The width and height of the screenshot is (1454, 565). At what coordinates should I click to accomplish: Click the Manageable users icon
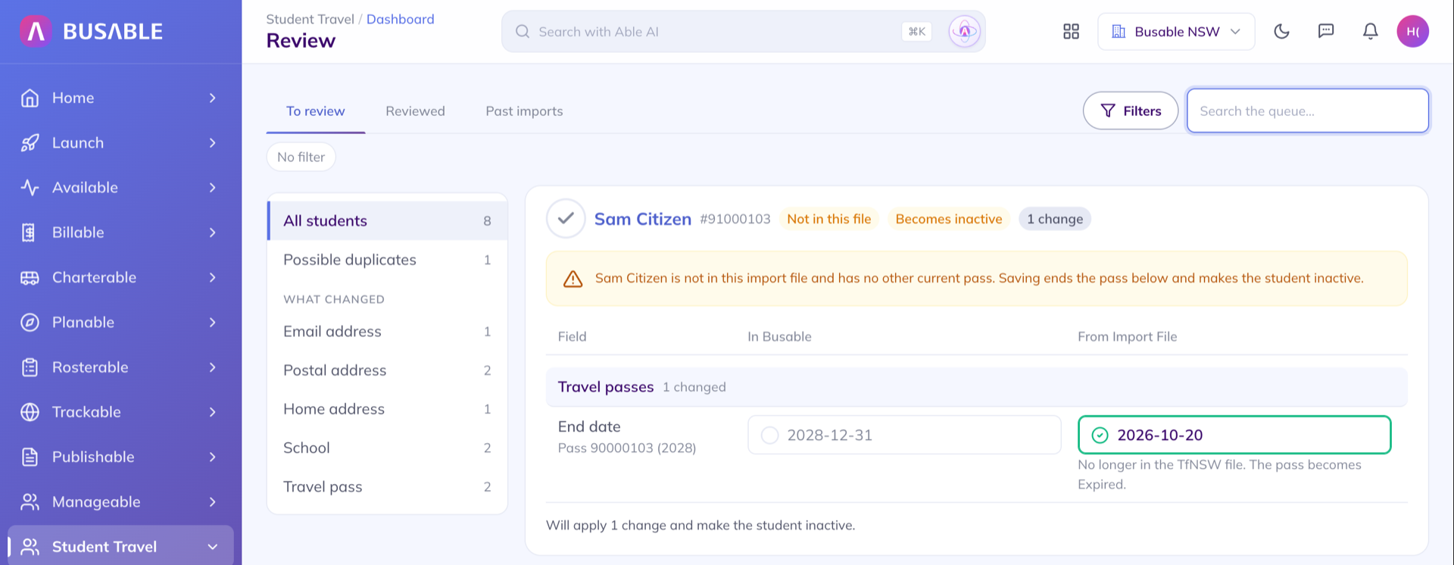[x=30, y=501]
